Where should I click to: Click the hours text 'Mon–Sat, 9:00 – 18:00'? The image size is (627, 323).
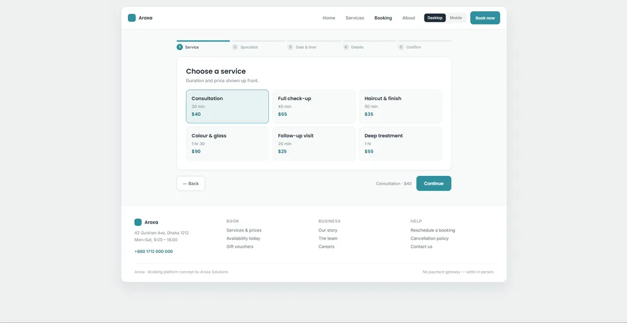point(156,240)
